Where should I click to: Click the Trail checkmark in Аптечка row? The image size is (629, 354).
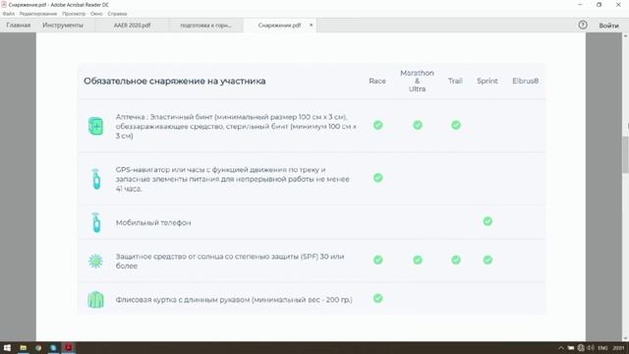pos(456,125)
